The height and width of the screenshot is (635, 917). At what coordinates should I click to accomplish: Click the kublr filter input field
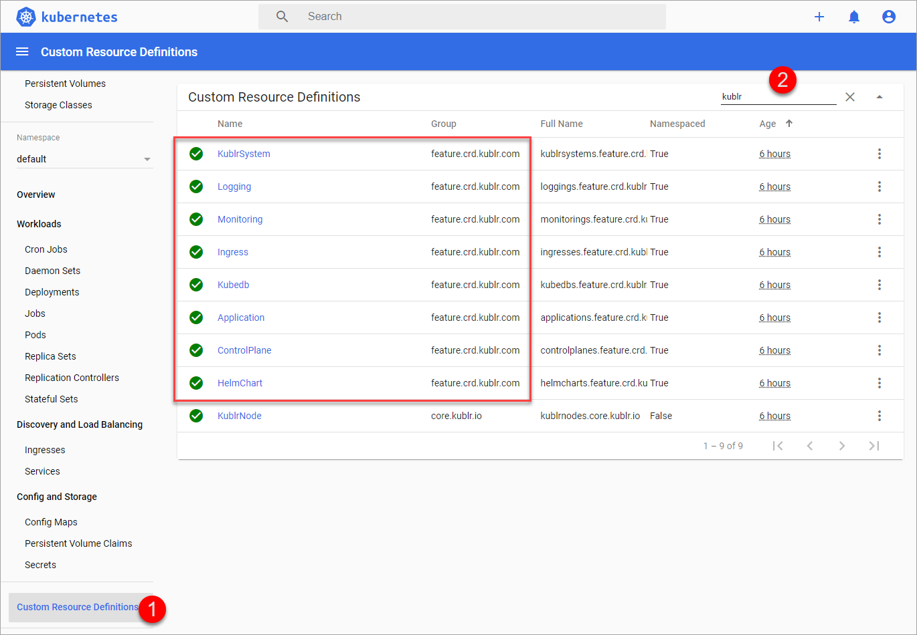click(x=778, y=97)
